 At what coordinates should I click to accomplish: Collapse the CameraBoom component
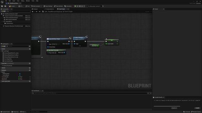[3, 21]
